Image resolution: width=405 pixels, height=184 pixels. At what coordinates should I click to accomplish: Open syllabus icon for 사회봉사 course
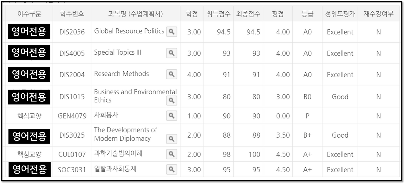(171, 116)
